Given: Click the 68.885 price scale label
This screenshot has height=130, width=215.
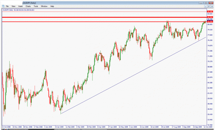Looking at the screenshot, I should coord(210,67).
